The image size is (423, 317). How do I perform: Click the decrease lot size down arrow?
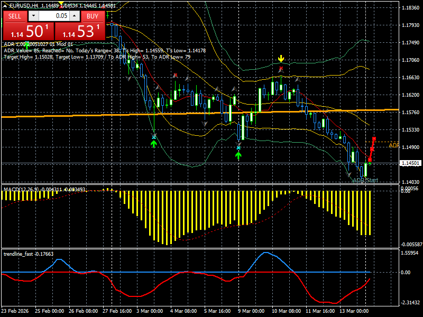(x=33, y=16)
